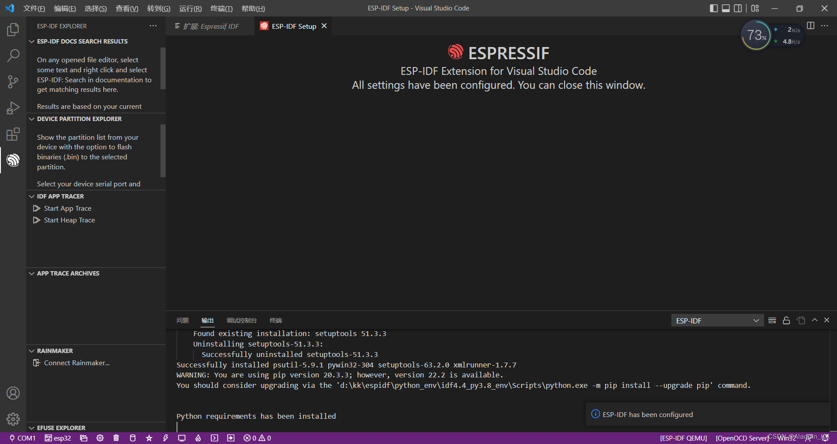Show errors and warnings count
This screenshot has width=837, height=444.
[x=257, y=438]
